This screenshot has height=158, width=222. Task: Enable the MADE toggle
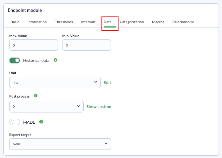[15, 122]
